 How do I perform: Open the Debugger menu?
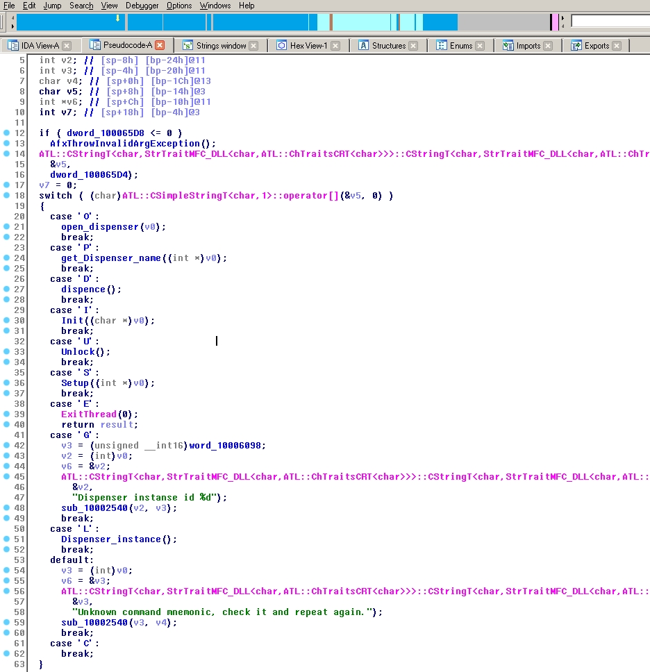point(142,6)
